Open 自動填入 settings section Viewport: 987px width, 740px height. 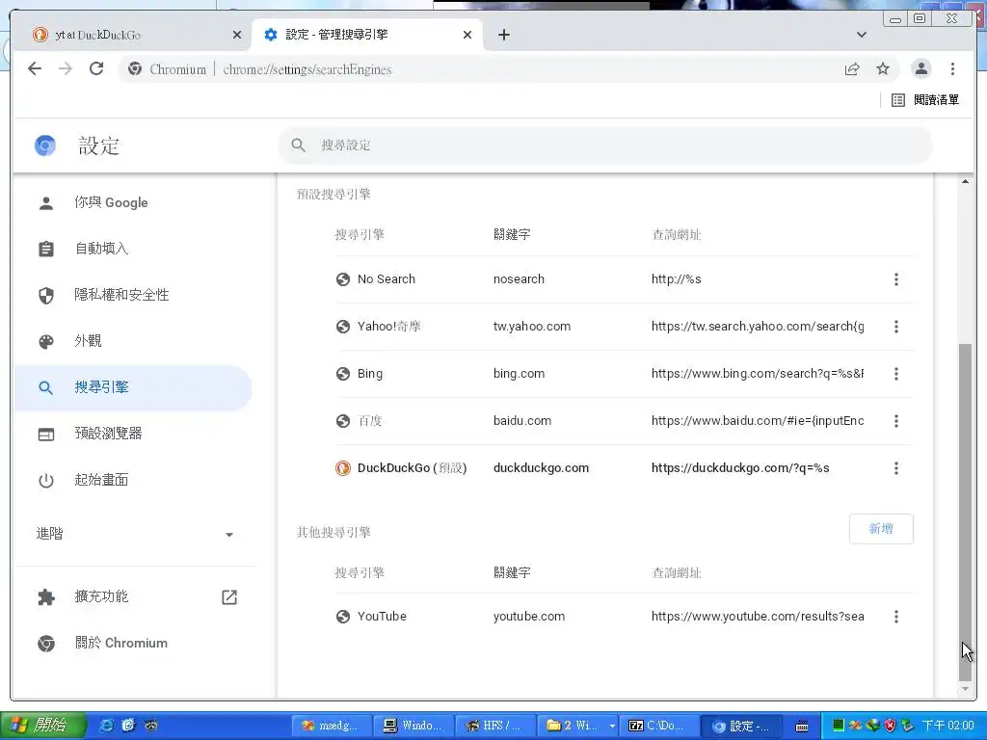[x=133, y=249]
